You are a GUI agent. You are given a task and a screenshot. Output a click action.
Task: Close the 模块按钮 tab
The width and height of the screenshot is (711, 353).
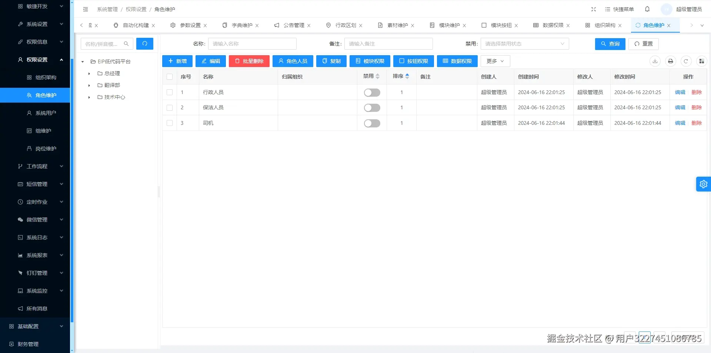pos(516,26)
